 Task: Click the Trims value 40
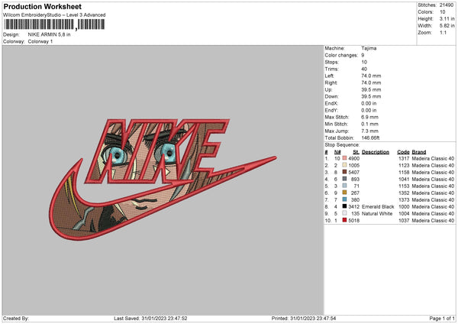point(364,69)
